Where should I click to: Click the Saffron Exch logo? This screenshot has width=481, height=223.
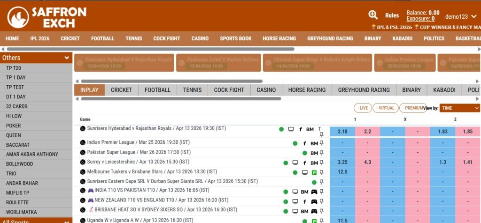(47, 17)
